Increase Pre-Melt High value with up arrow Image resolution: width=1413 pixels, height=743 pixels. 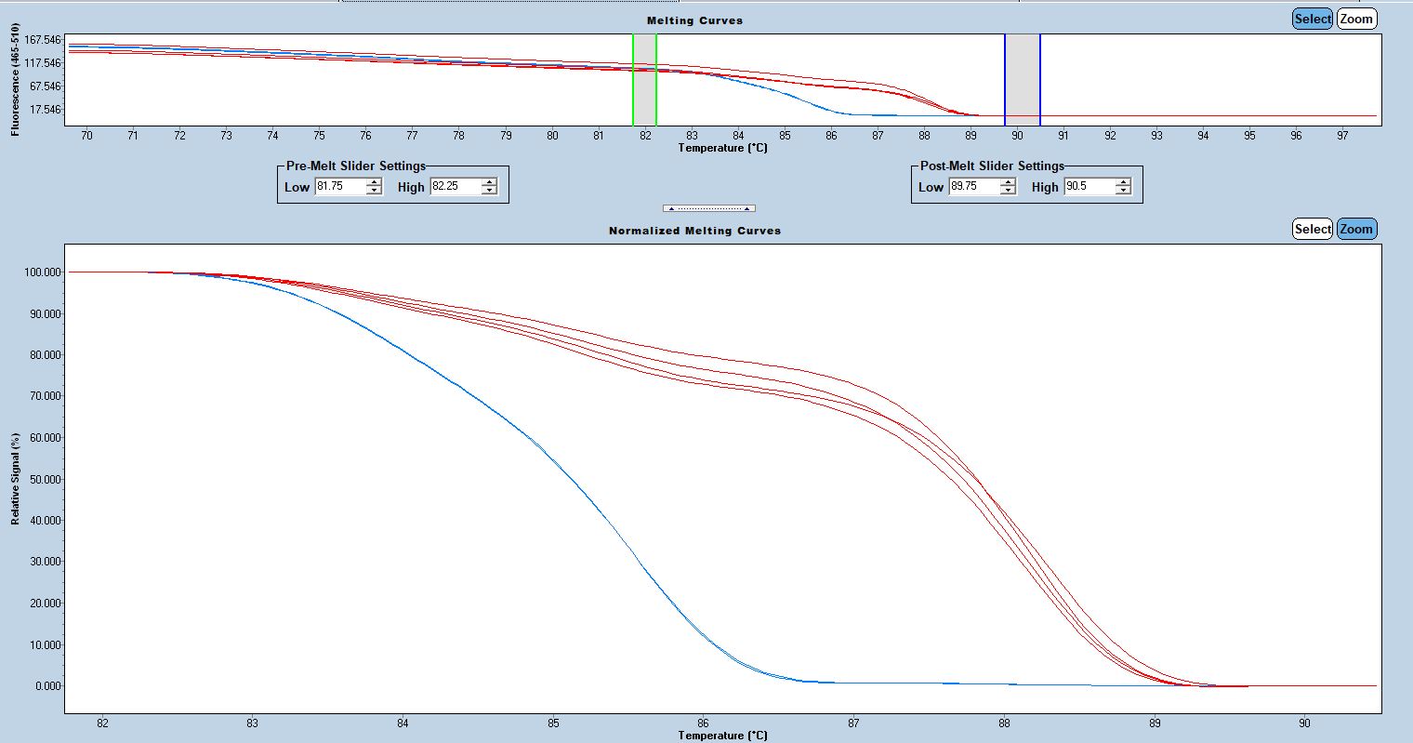coord(489,182)
